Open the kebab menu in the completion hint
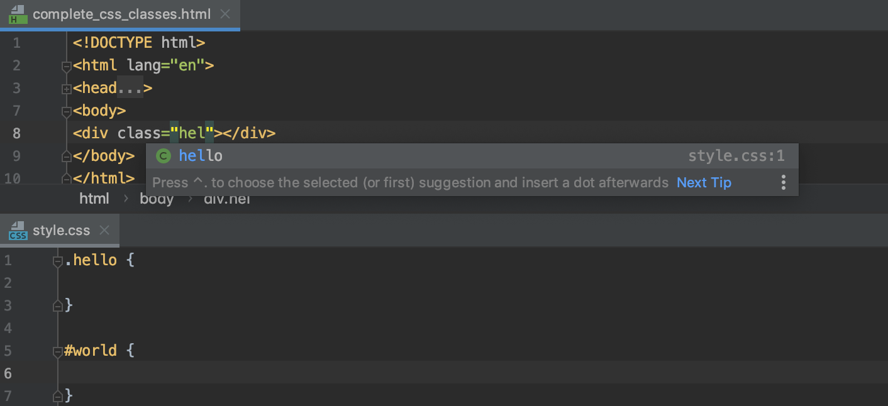 (784, 182)
